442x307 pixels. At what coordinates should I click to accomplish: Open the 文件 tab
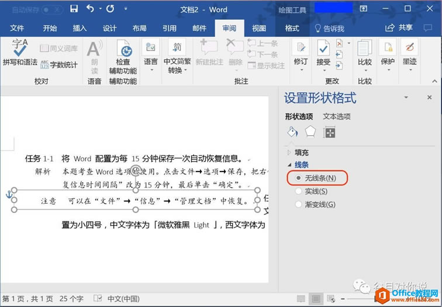point(17,28)
